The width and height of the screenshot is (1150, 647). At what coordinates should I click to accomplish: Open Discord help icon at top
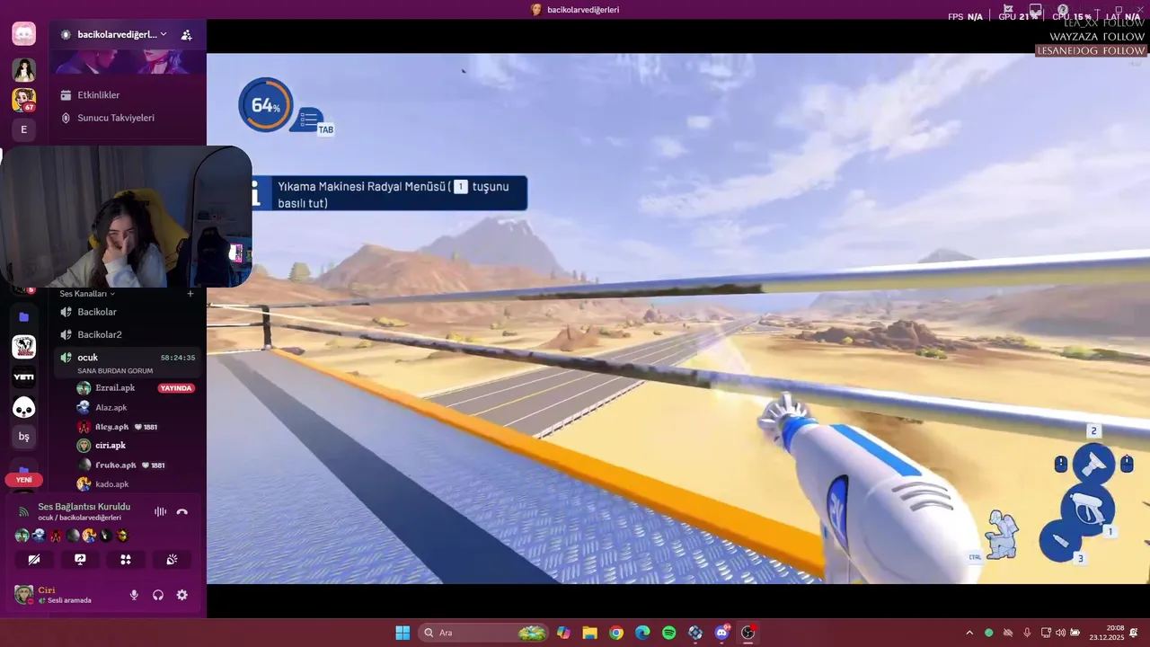click(x=1063, y=10)
